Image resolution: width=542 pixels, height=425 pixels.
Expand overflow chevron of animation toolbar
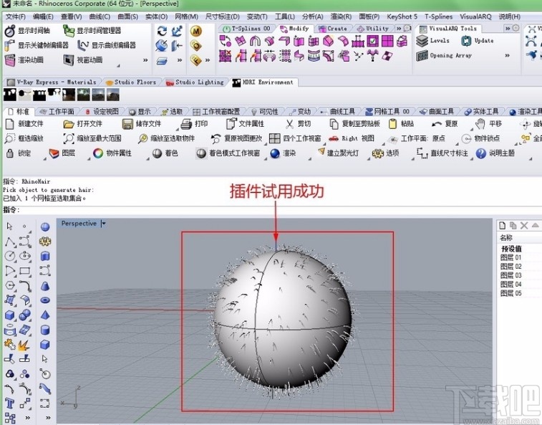[145, 60]
